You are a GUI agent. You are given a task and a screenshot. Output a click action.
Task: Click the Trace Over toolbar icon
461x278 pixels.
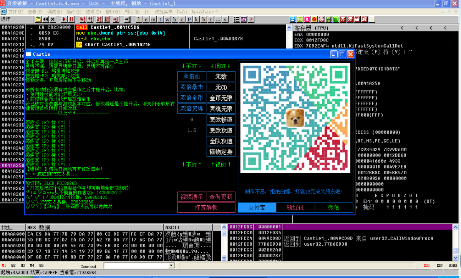click(x=106, y=19)
